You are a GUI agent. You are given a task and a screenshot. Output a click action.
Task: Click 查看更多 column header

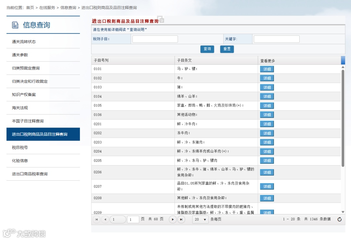coord(299,61)
